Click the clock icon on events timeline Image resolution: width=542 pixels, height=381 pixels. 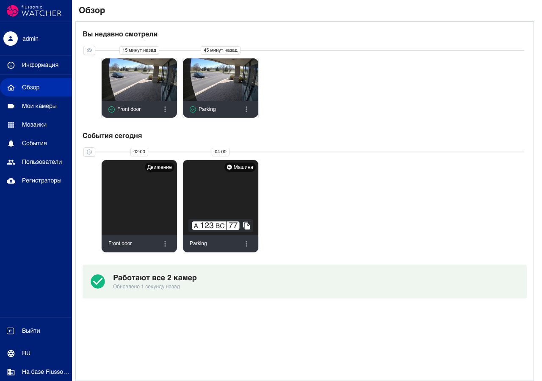89,152
